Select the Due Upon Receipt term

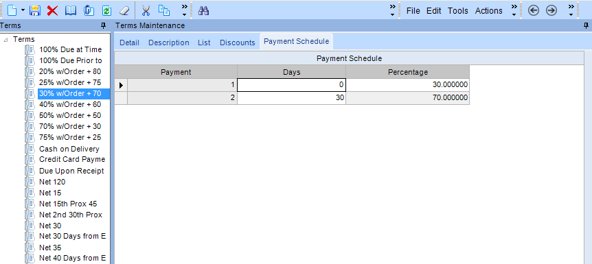[71, 171]
